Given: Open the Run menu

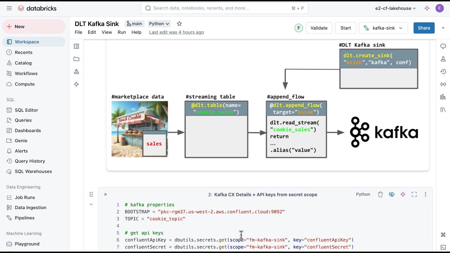Looking at the screenshot, I should pos(122,32).
